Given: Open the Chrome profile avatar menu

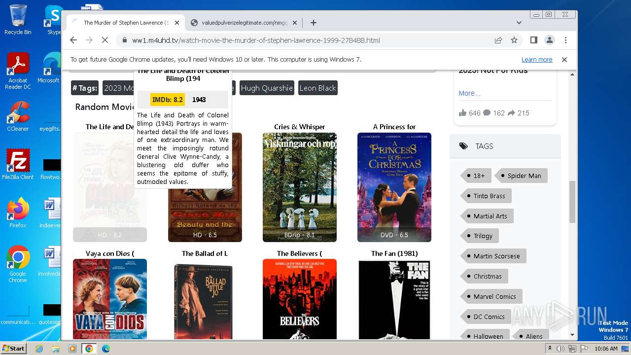Looking at the screenshot, I should point(549,40).
